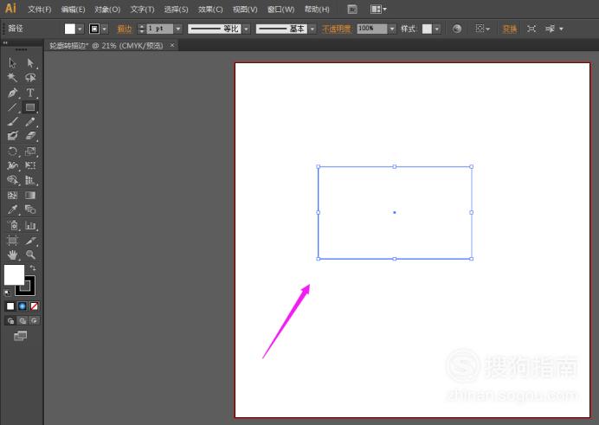Open the 对象(O) menu
599x425 pixels.
[x=107, y=10]
